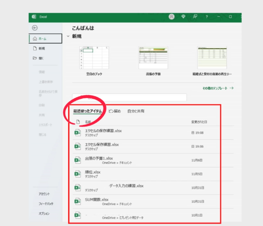
Task: Open the account profile icon in title bar
Action: (x=171, y=17)
